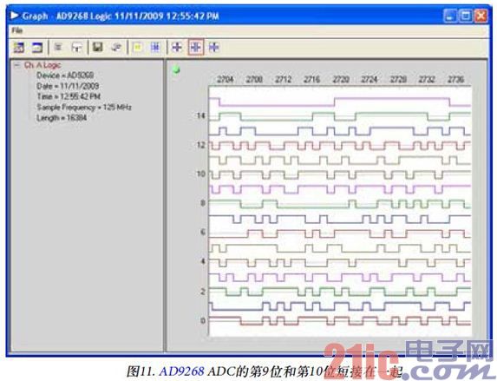The image size is (497, 381).
Task: Click the first blue cross zoom icon
Action: [177, 47]
